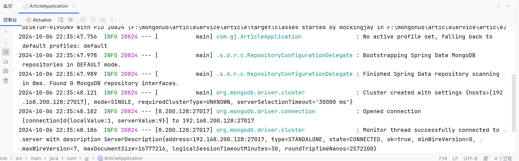Close the ArticleApplication run tab

pos(74,6)
